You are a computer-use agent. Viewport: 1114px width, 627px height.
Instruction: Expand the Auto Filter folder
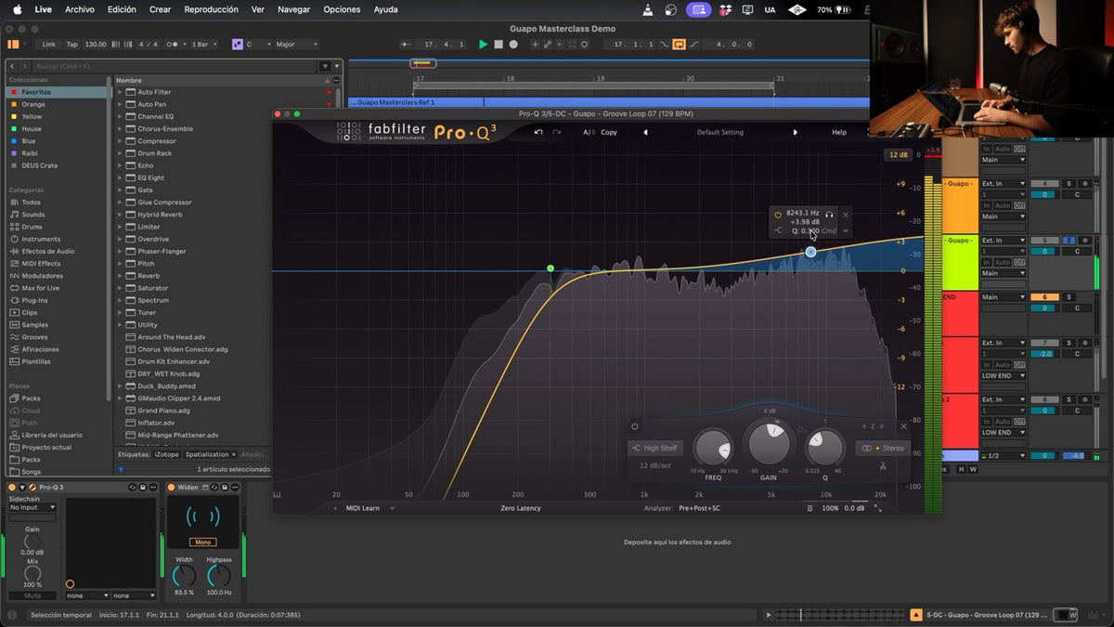coord(120,92)
